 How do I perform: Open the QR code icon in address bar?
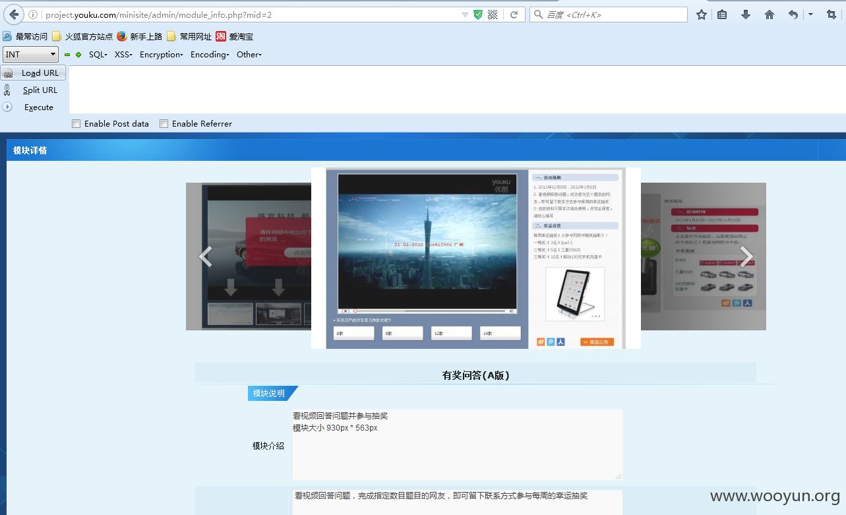493,15
